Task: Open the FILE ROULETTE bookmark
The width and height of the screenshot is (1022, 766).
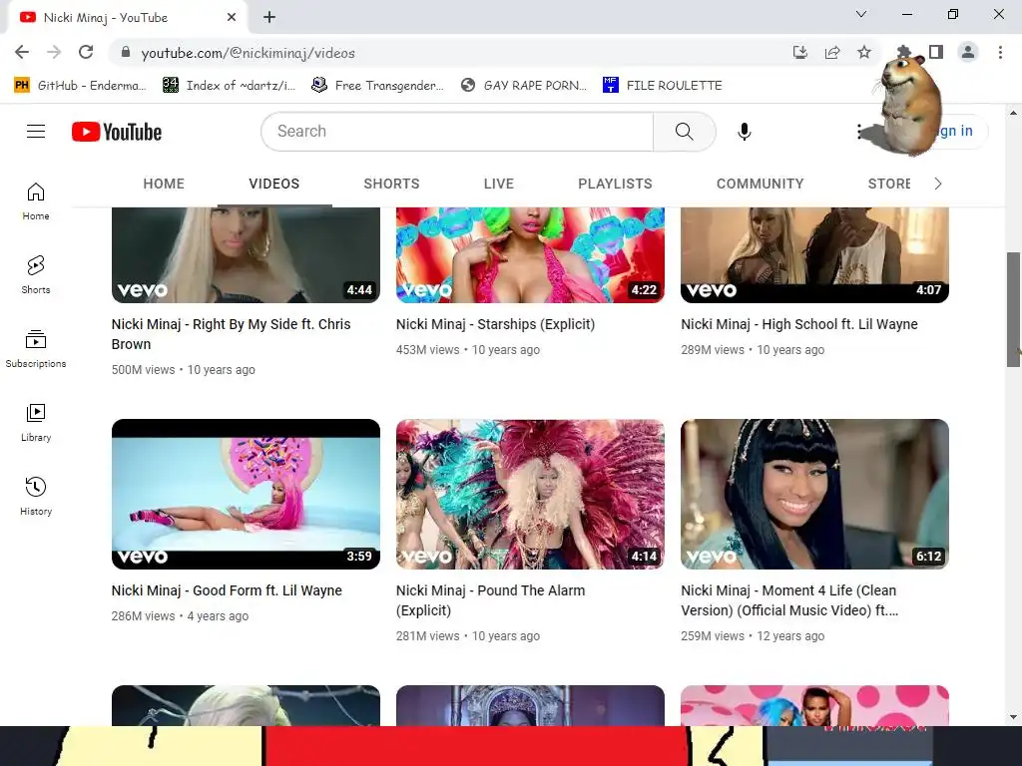Action: pyautogui.click(x=663, y=86)
